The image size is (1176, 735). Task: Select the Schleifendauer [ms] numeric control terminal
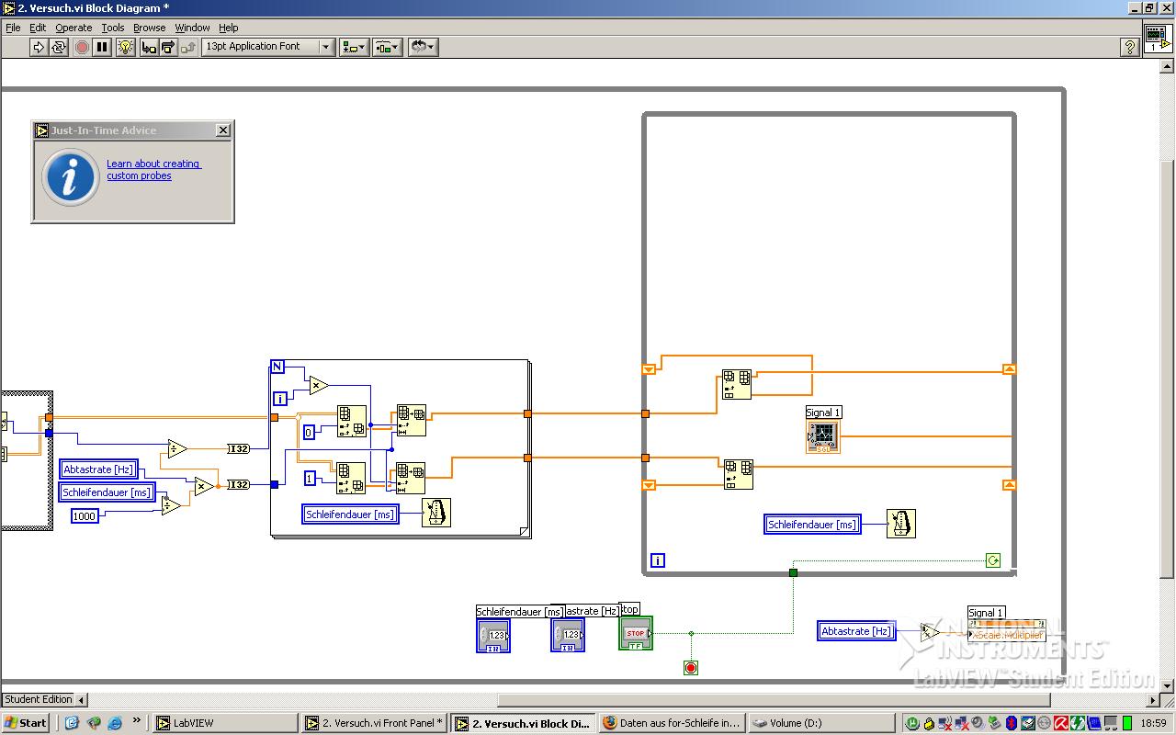tap(493, 635)
